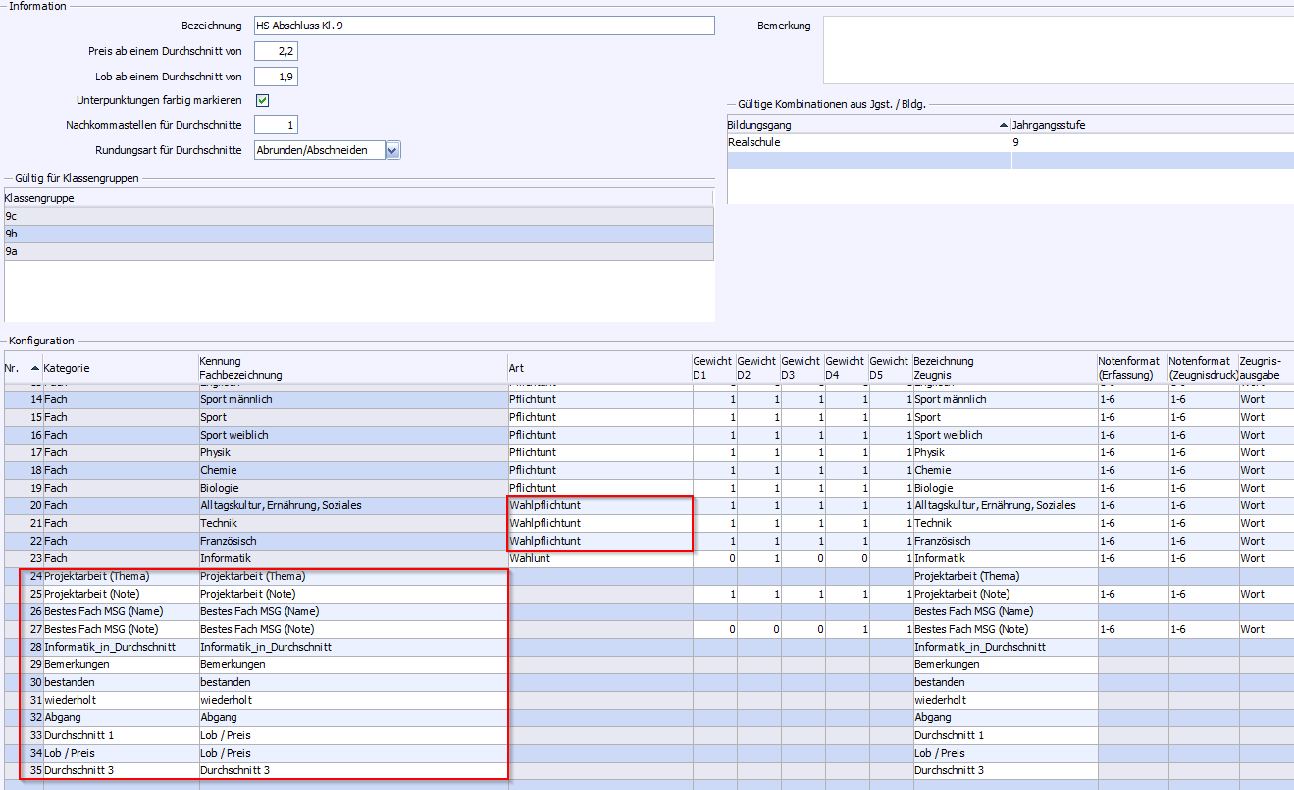
Task: Click the sort arrow in Bildungsgang header
Action: (1002, 126)
